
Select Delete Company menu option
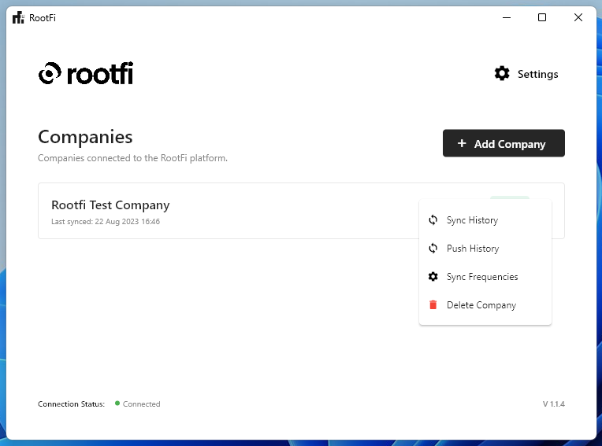pos(485,305)
